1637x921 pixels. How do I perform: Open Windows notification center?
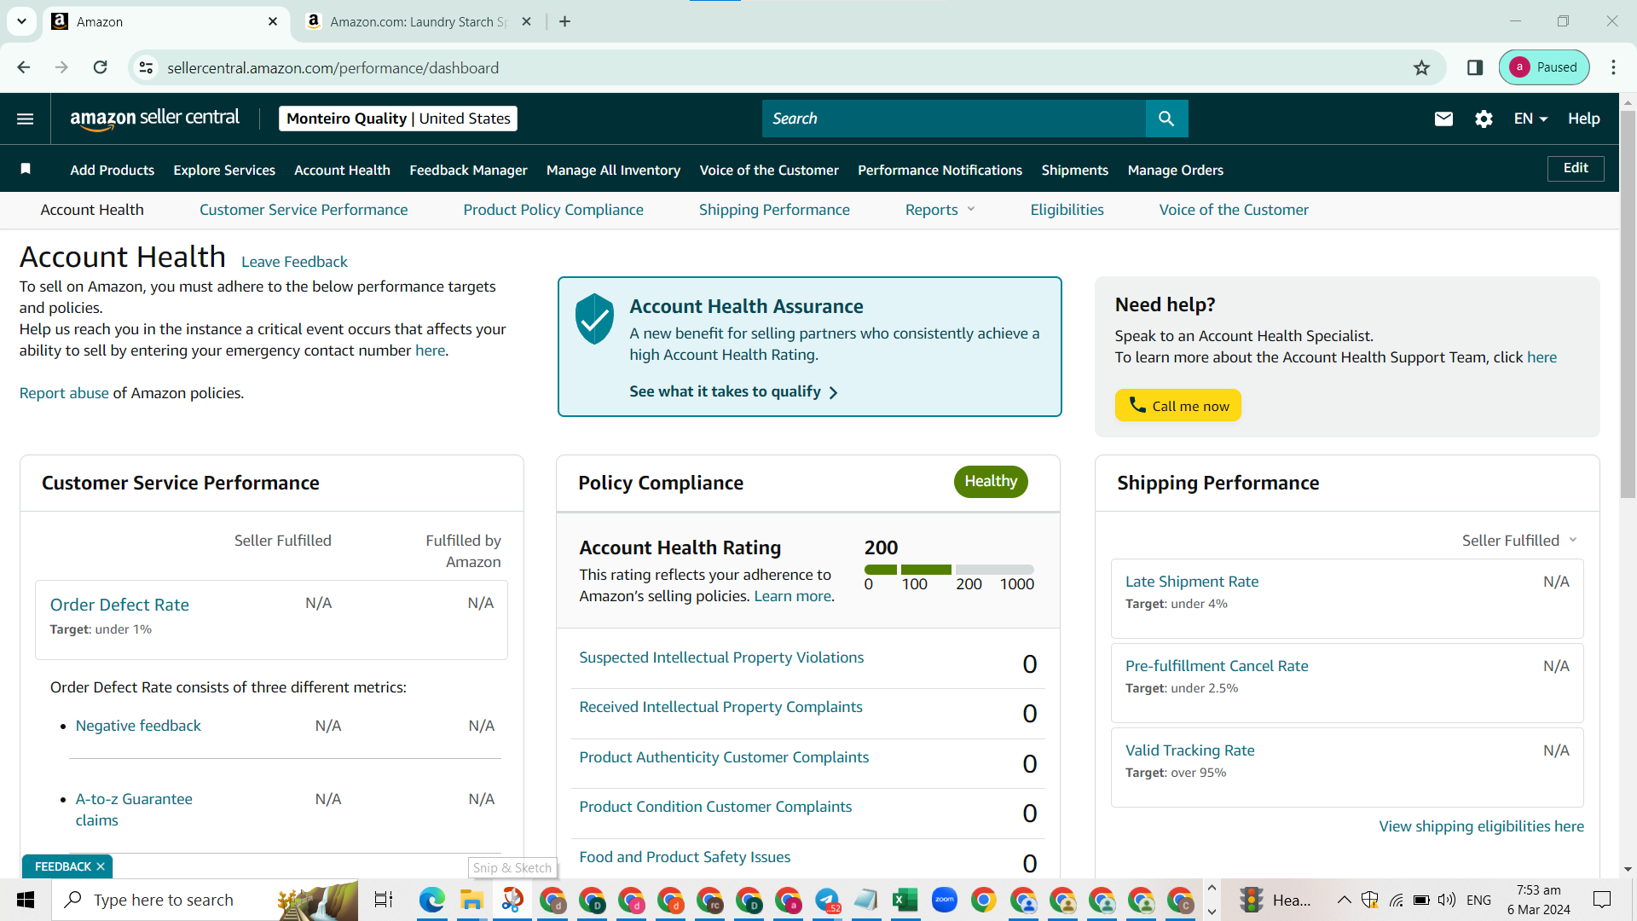click(1602, 900)
